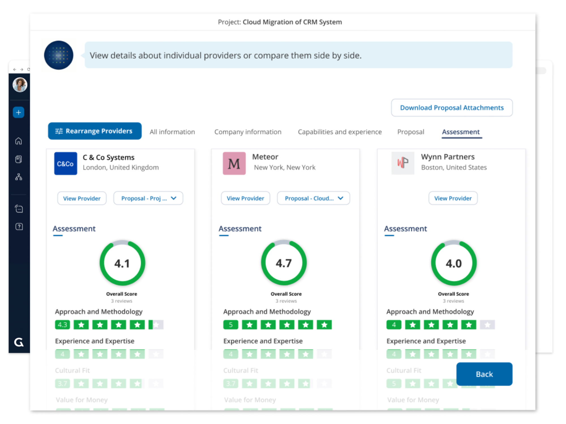Click the 4.0 overall score gauge
Image resolution: width=566 pixels, height=424 pixels.
454,263
